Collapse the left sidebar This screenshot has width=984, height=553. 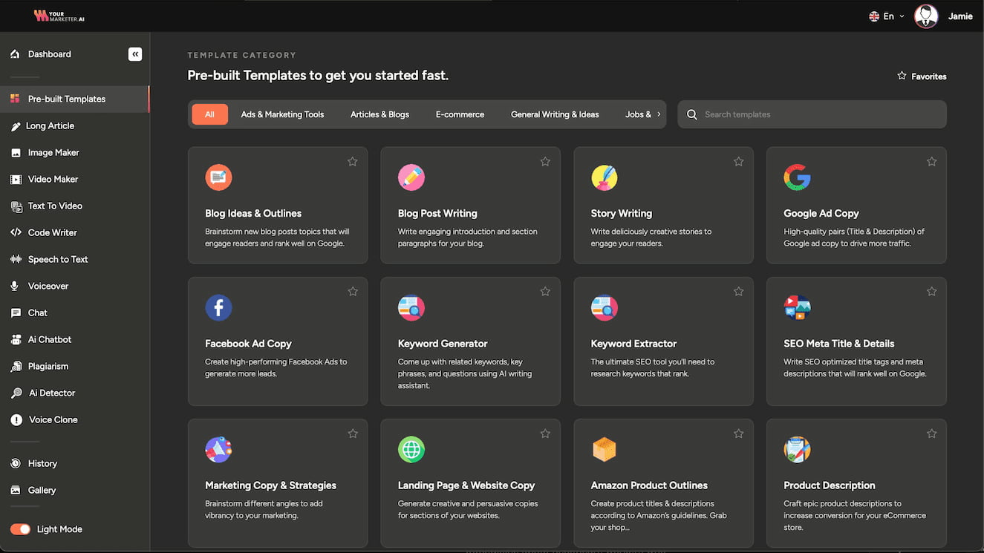pyautogui.click(x=135, y=53)
